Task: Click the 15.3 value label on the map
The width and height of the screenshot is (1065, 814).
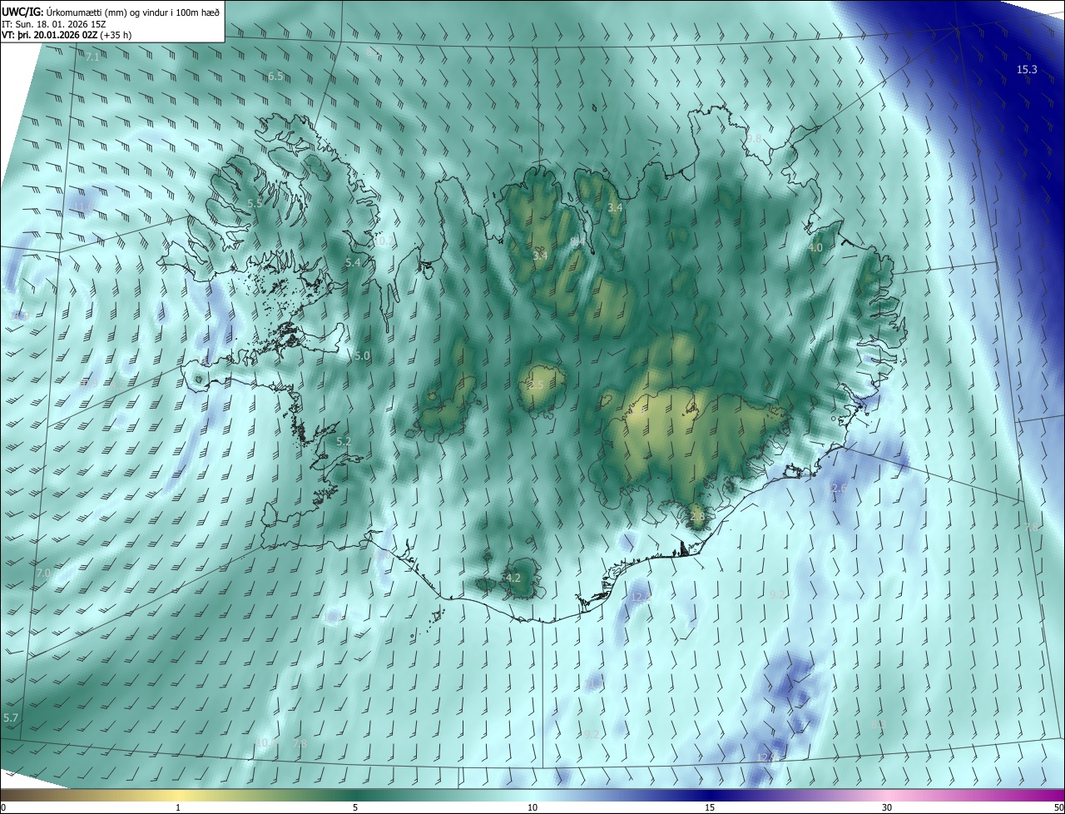Action: (x=1027, y=70)
